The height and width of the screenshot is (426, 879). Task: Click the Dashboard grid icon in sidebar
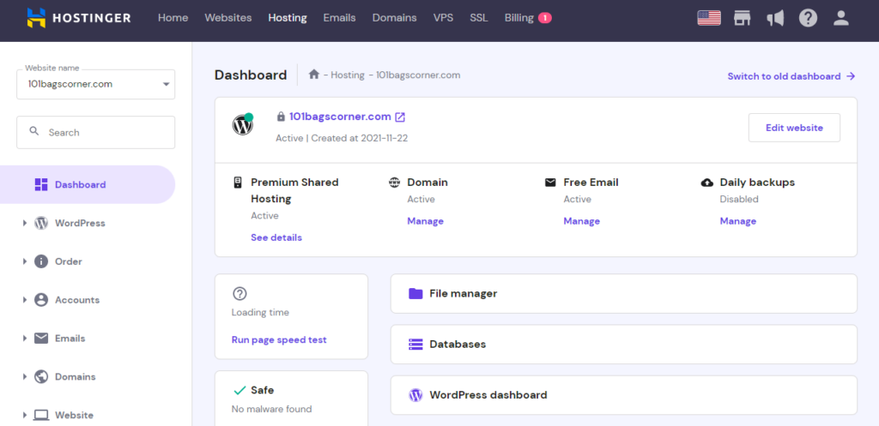pos(41,185)
